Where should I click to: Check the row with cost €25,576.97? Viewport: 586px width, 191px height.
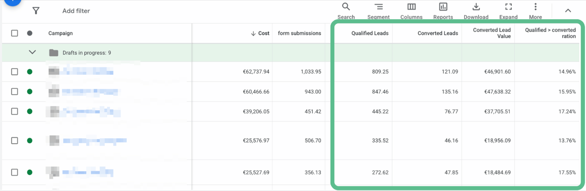(x=15, y=141)
